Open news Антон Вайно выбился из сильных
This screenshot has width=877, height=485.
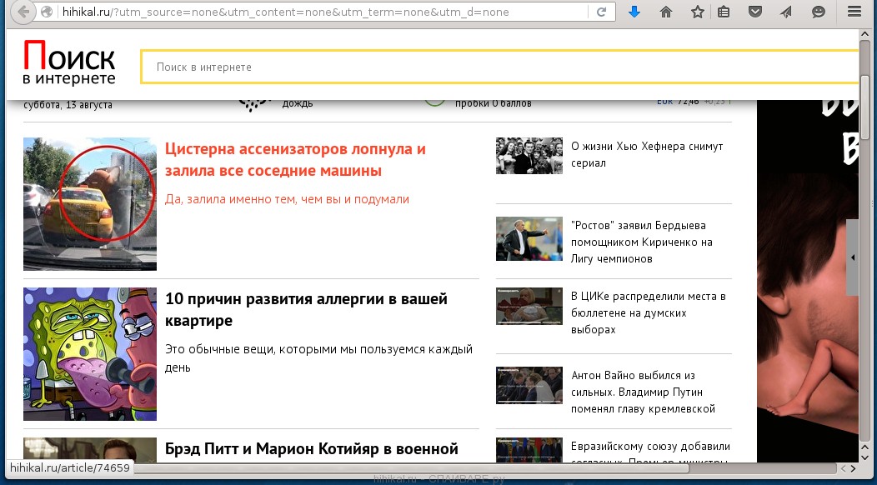tap(644, 392)
